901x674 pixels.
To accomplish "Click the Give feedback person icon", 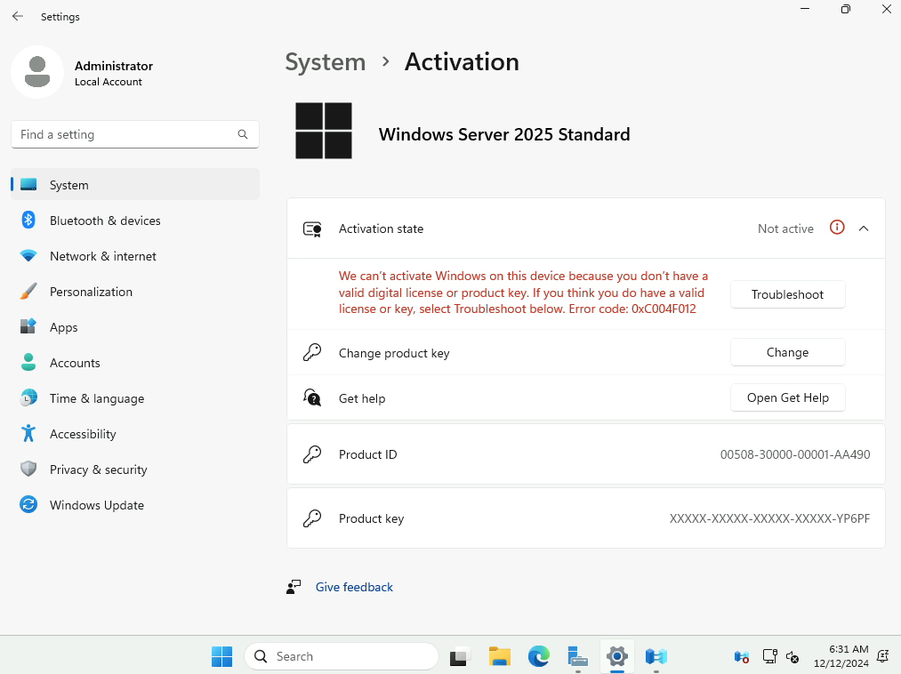I will point(294,587).
